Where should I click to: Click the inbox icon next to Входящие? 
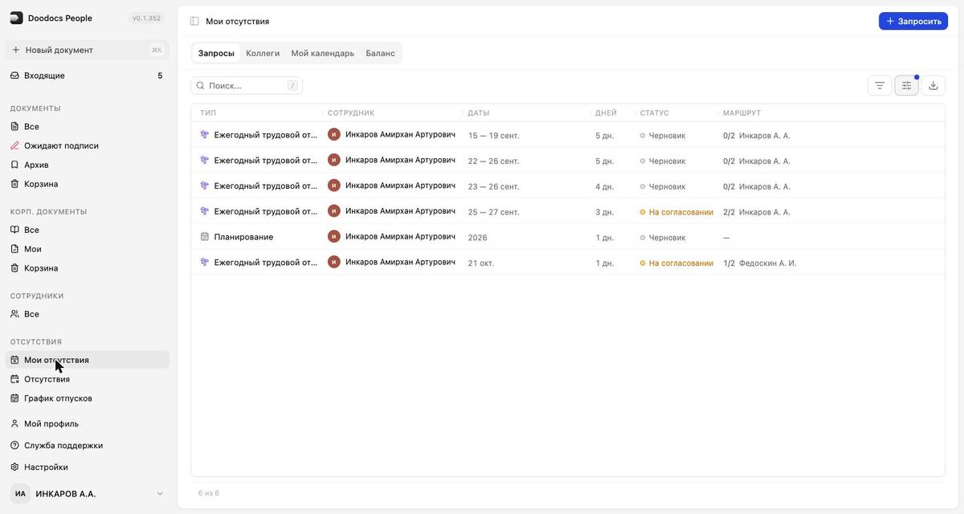[14, 75]
